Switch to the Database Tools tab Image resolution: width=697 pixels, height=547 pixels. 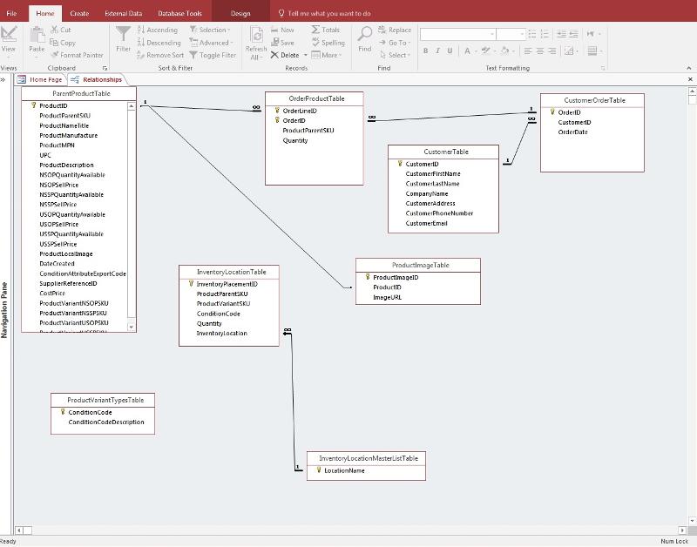179,14
